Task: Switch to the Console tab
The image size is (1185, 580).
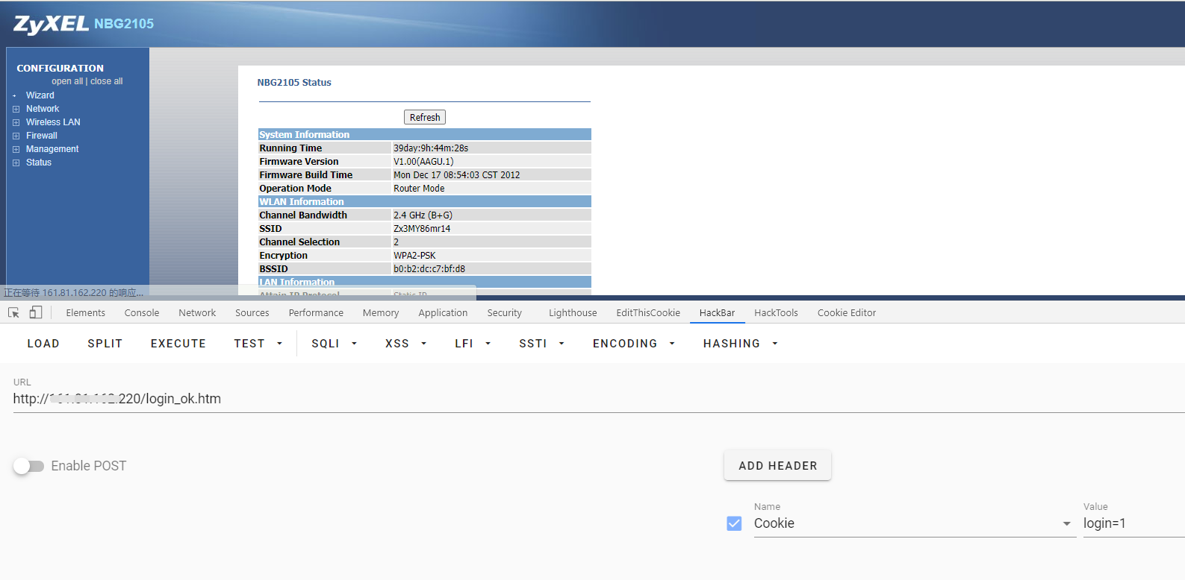Action: point(142,313)
